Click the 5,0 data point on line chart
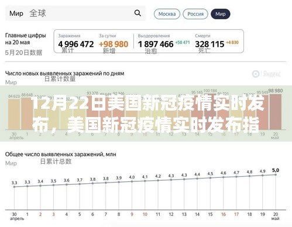 point(276,174)
